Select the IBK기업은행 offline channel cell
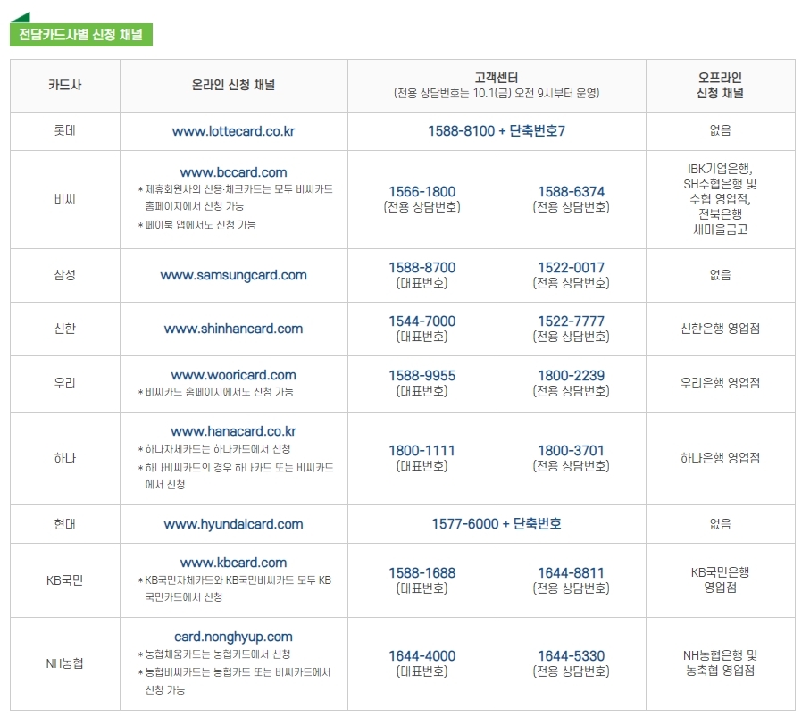Screen dimensions: 810x717 point(720,199)
